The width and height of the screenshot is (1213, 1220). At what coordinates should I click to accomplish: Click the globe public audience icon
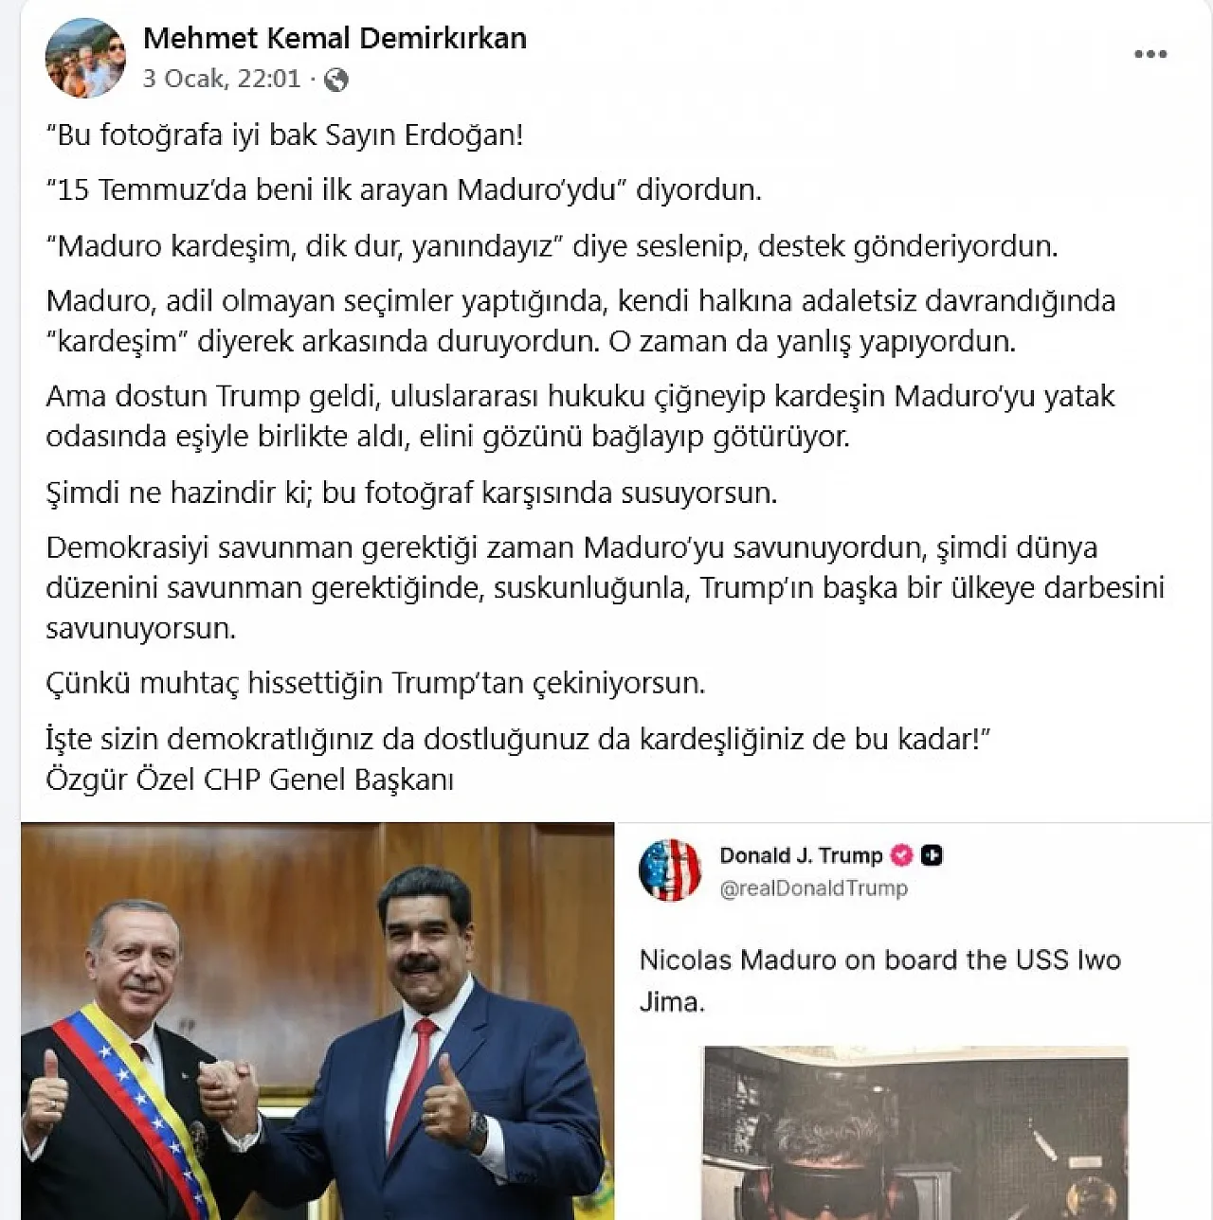[335, 80]
